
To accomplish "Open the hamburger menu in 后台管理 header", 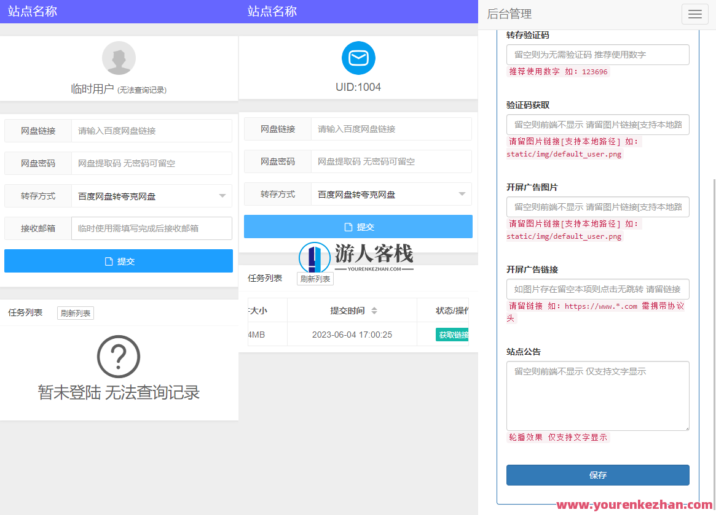I will [x=694, y=14].
